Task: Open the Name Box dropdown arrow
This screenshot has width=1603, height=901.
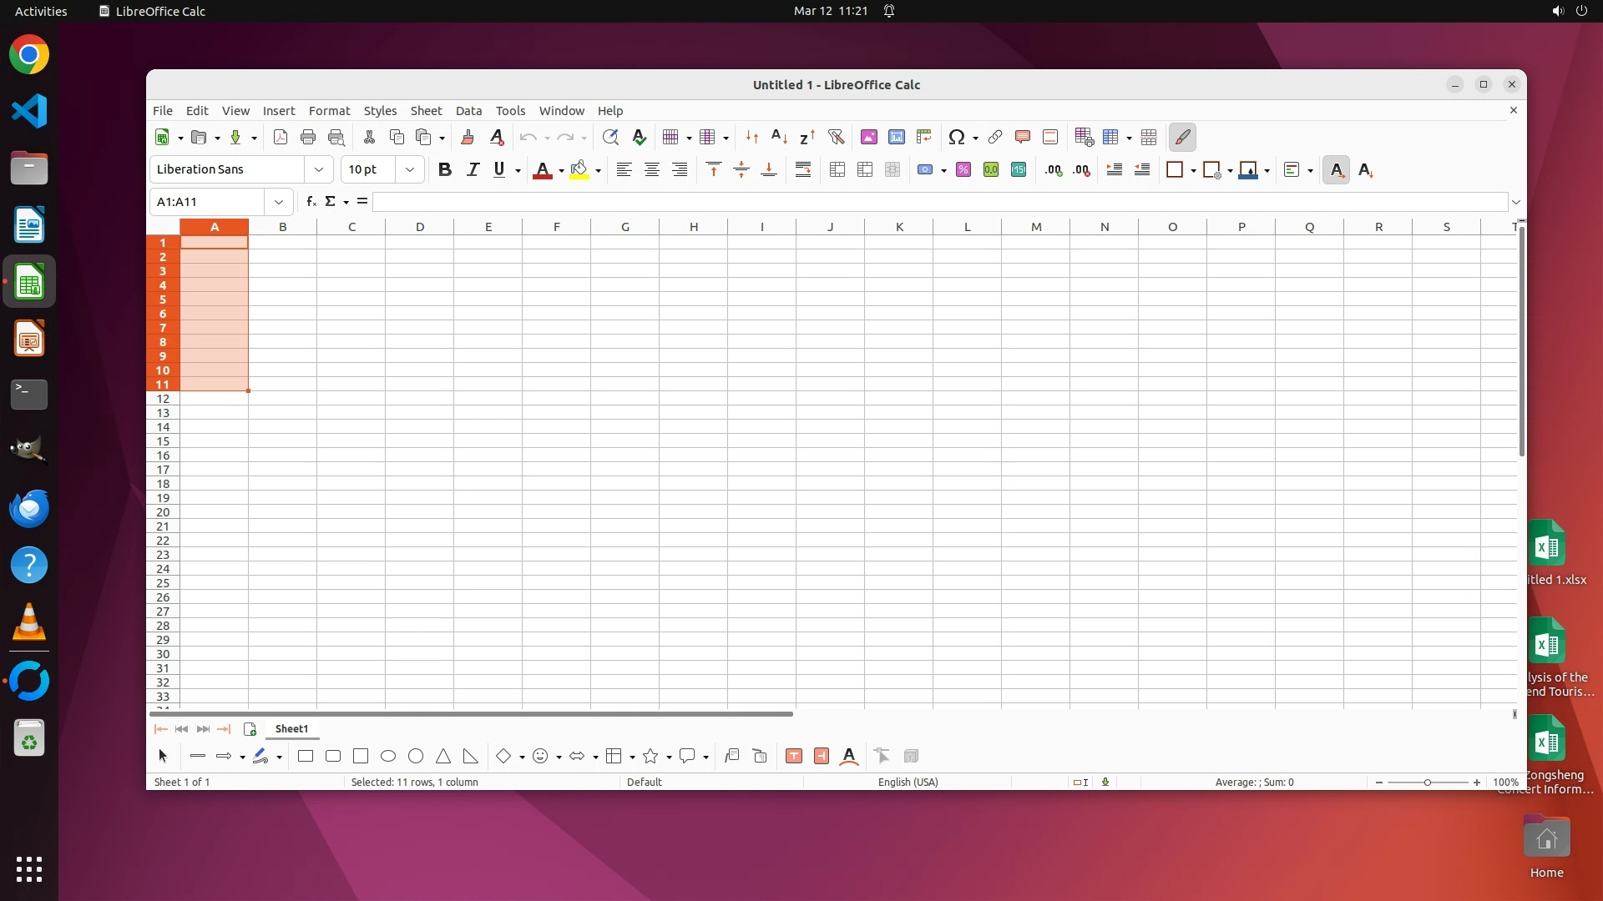Action: tap(279, 202)
